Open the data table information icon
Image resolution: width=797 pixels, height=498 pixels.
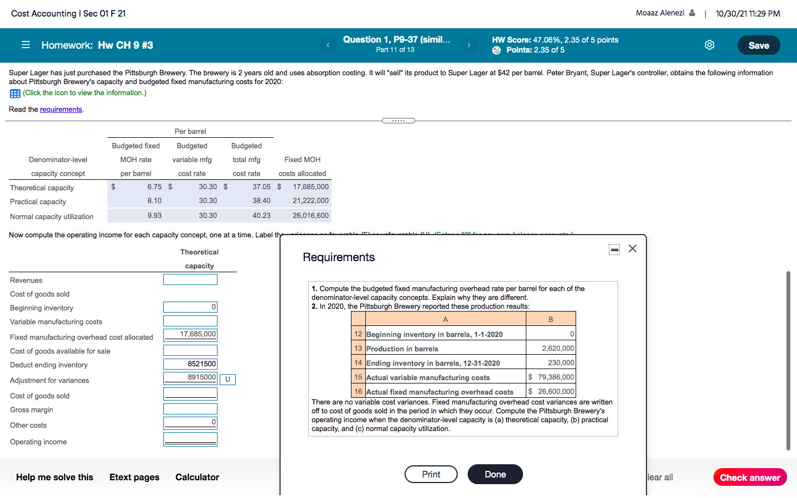15,93
